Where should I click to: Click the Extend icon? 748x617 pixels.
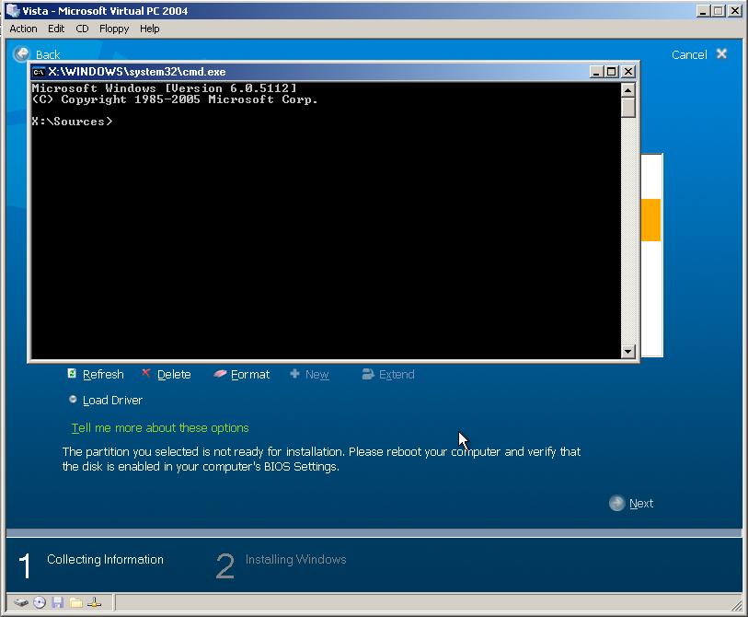coord(368,374)
